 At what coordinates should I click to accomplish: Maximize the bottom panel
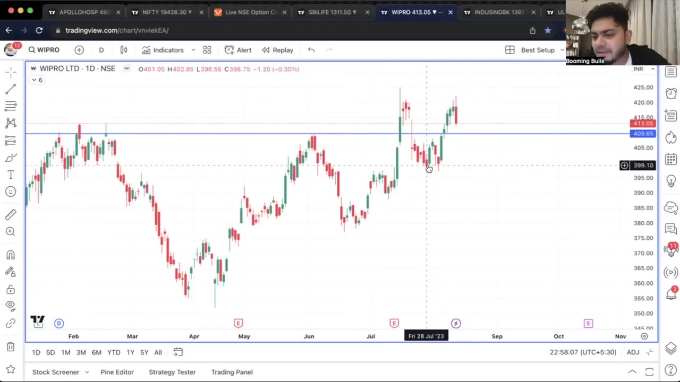pos(649,372)
